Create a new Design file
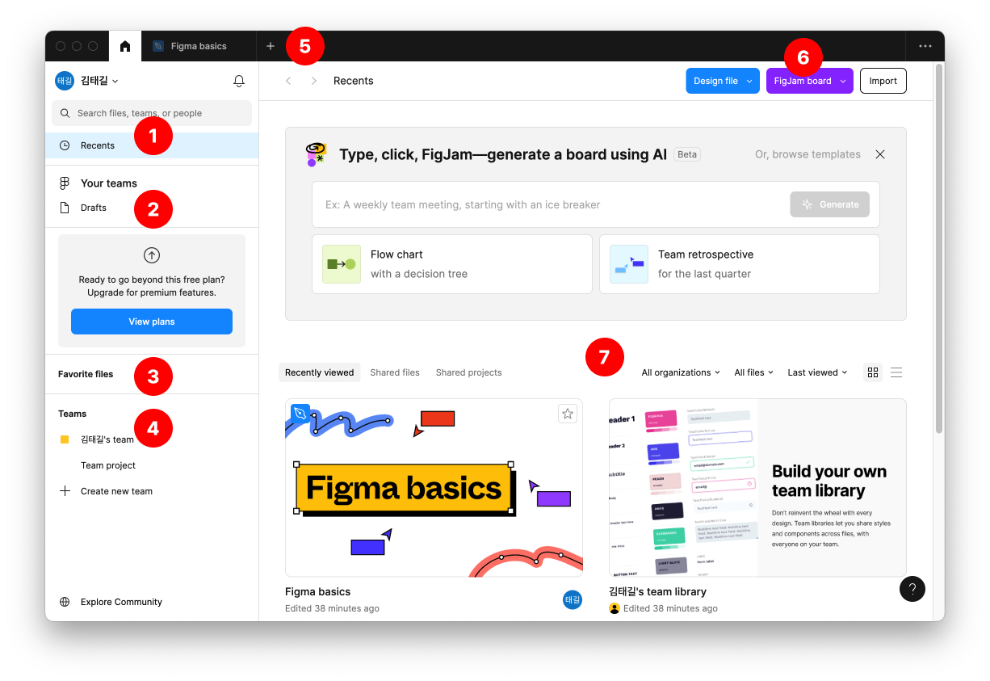The width and height of the screenshot is (990, 681). [715, 81]
